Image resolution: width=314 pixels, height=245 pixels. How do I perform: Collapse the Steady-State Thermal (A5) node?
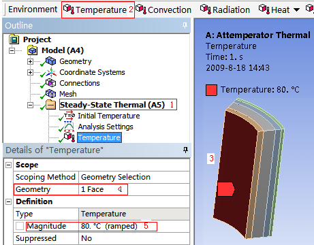click(x=30, y=105)
